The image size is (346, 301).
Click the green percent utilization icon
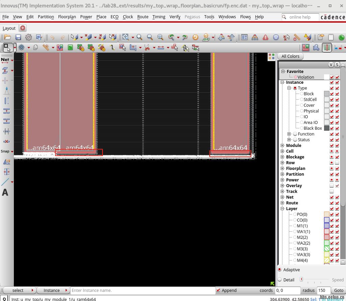pyautogui.click(x=70, y=47)
